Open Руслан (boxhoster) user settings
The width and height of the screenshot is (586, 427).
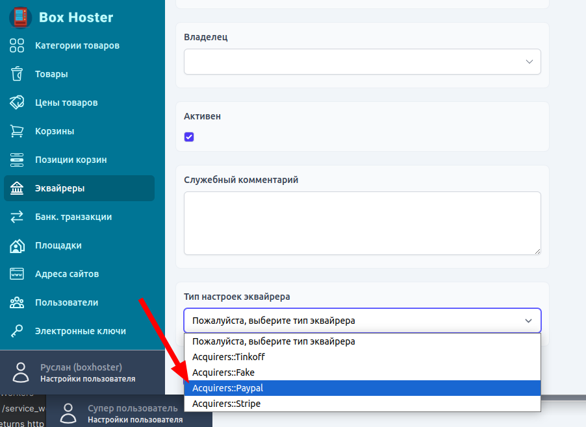pyautogui.click(x=81, y=372)
